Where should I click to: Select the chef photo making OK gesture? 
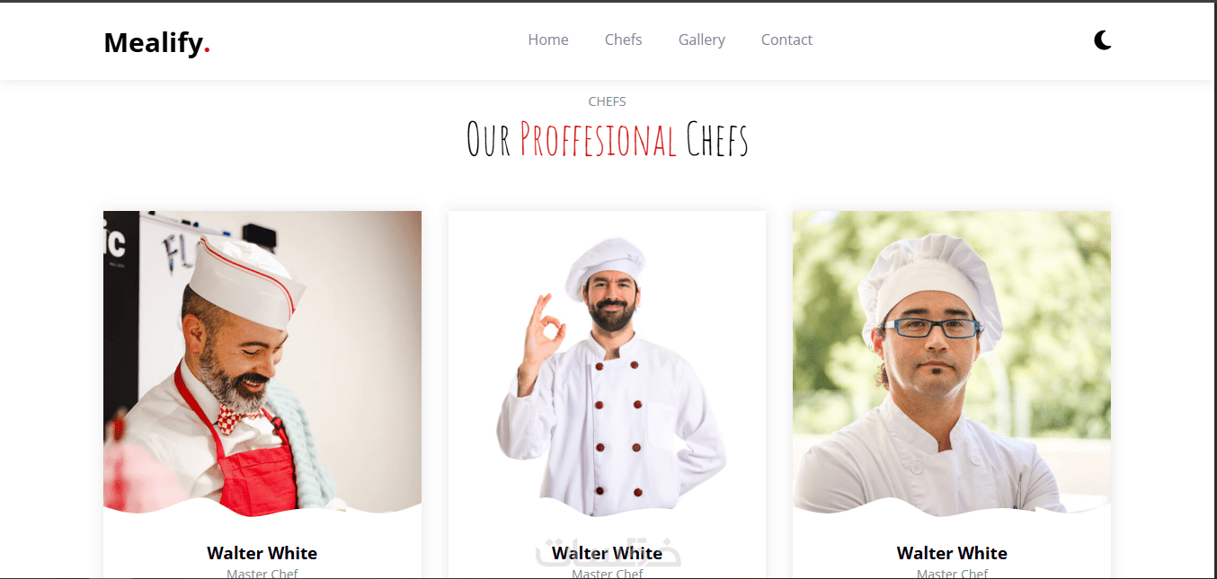coord(607,364)
